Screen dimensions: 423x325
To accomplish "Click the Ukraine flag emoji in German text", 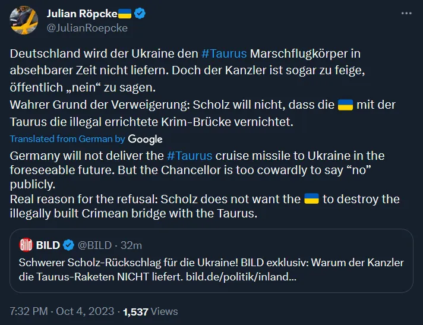I will click(x=345, y=106).
